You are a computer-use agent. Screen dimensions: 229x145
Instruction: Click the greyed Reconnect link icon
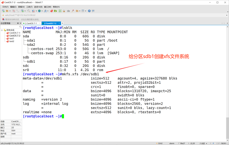click(17, 11)
